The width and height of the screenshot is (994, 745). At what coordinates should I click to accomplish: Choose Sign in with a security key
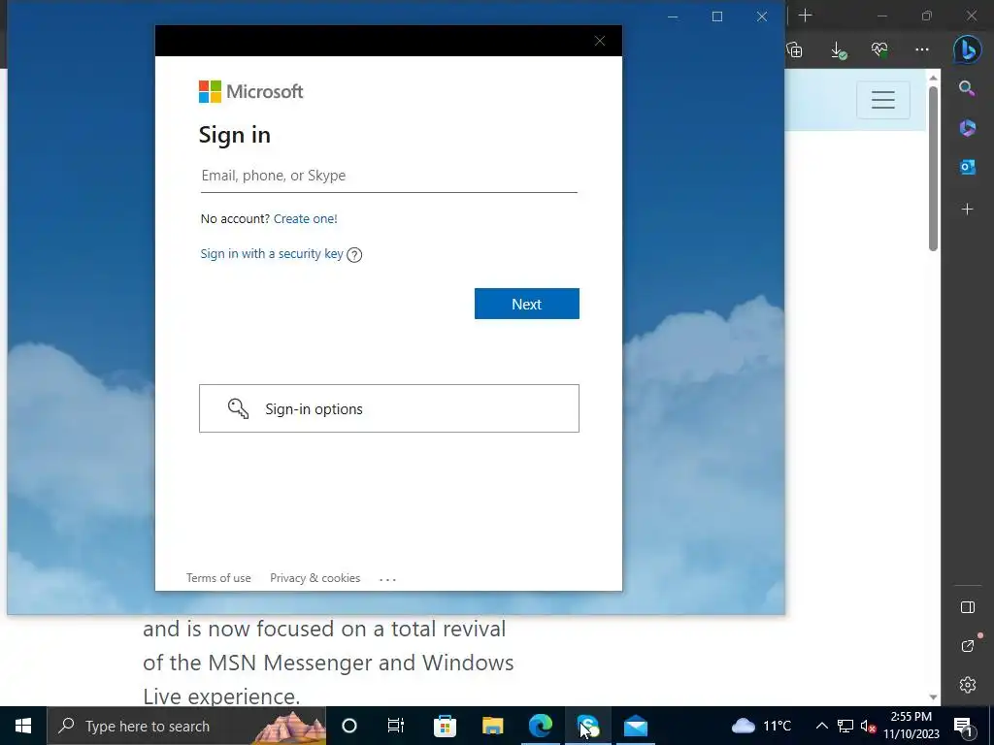tap(272, 253)
